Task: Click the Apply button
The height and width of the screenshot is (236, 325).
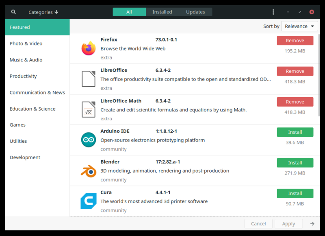Action: pos(288,223)
